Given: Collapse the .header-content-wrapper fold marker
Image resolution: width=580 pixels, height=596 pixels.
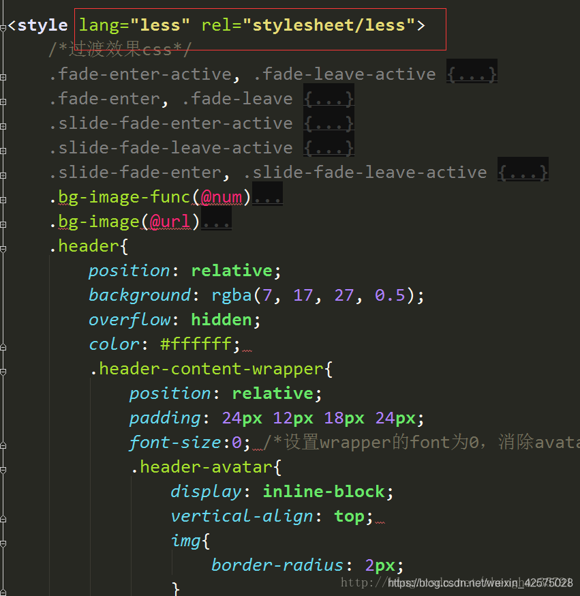Looking at the screenshot, I should [x=3, y=372].
